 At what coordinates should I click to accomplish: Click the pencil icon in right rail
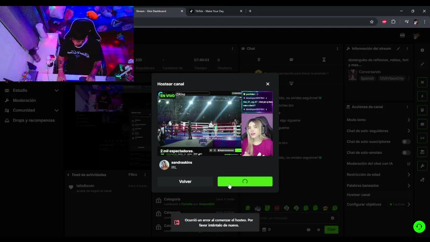422,64
